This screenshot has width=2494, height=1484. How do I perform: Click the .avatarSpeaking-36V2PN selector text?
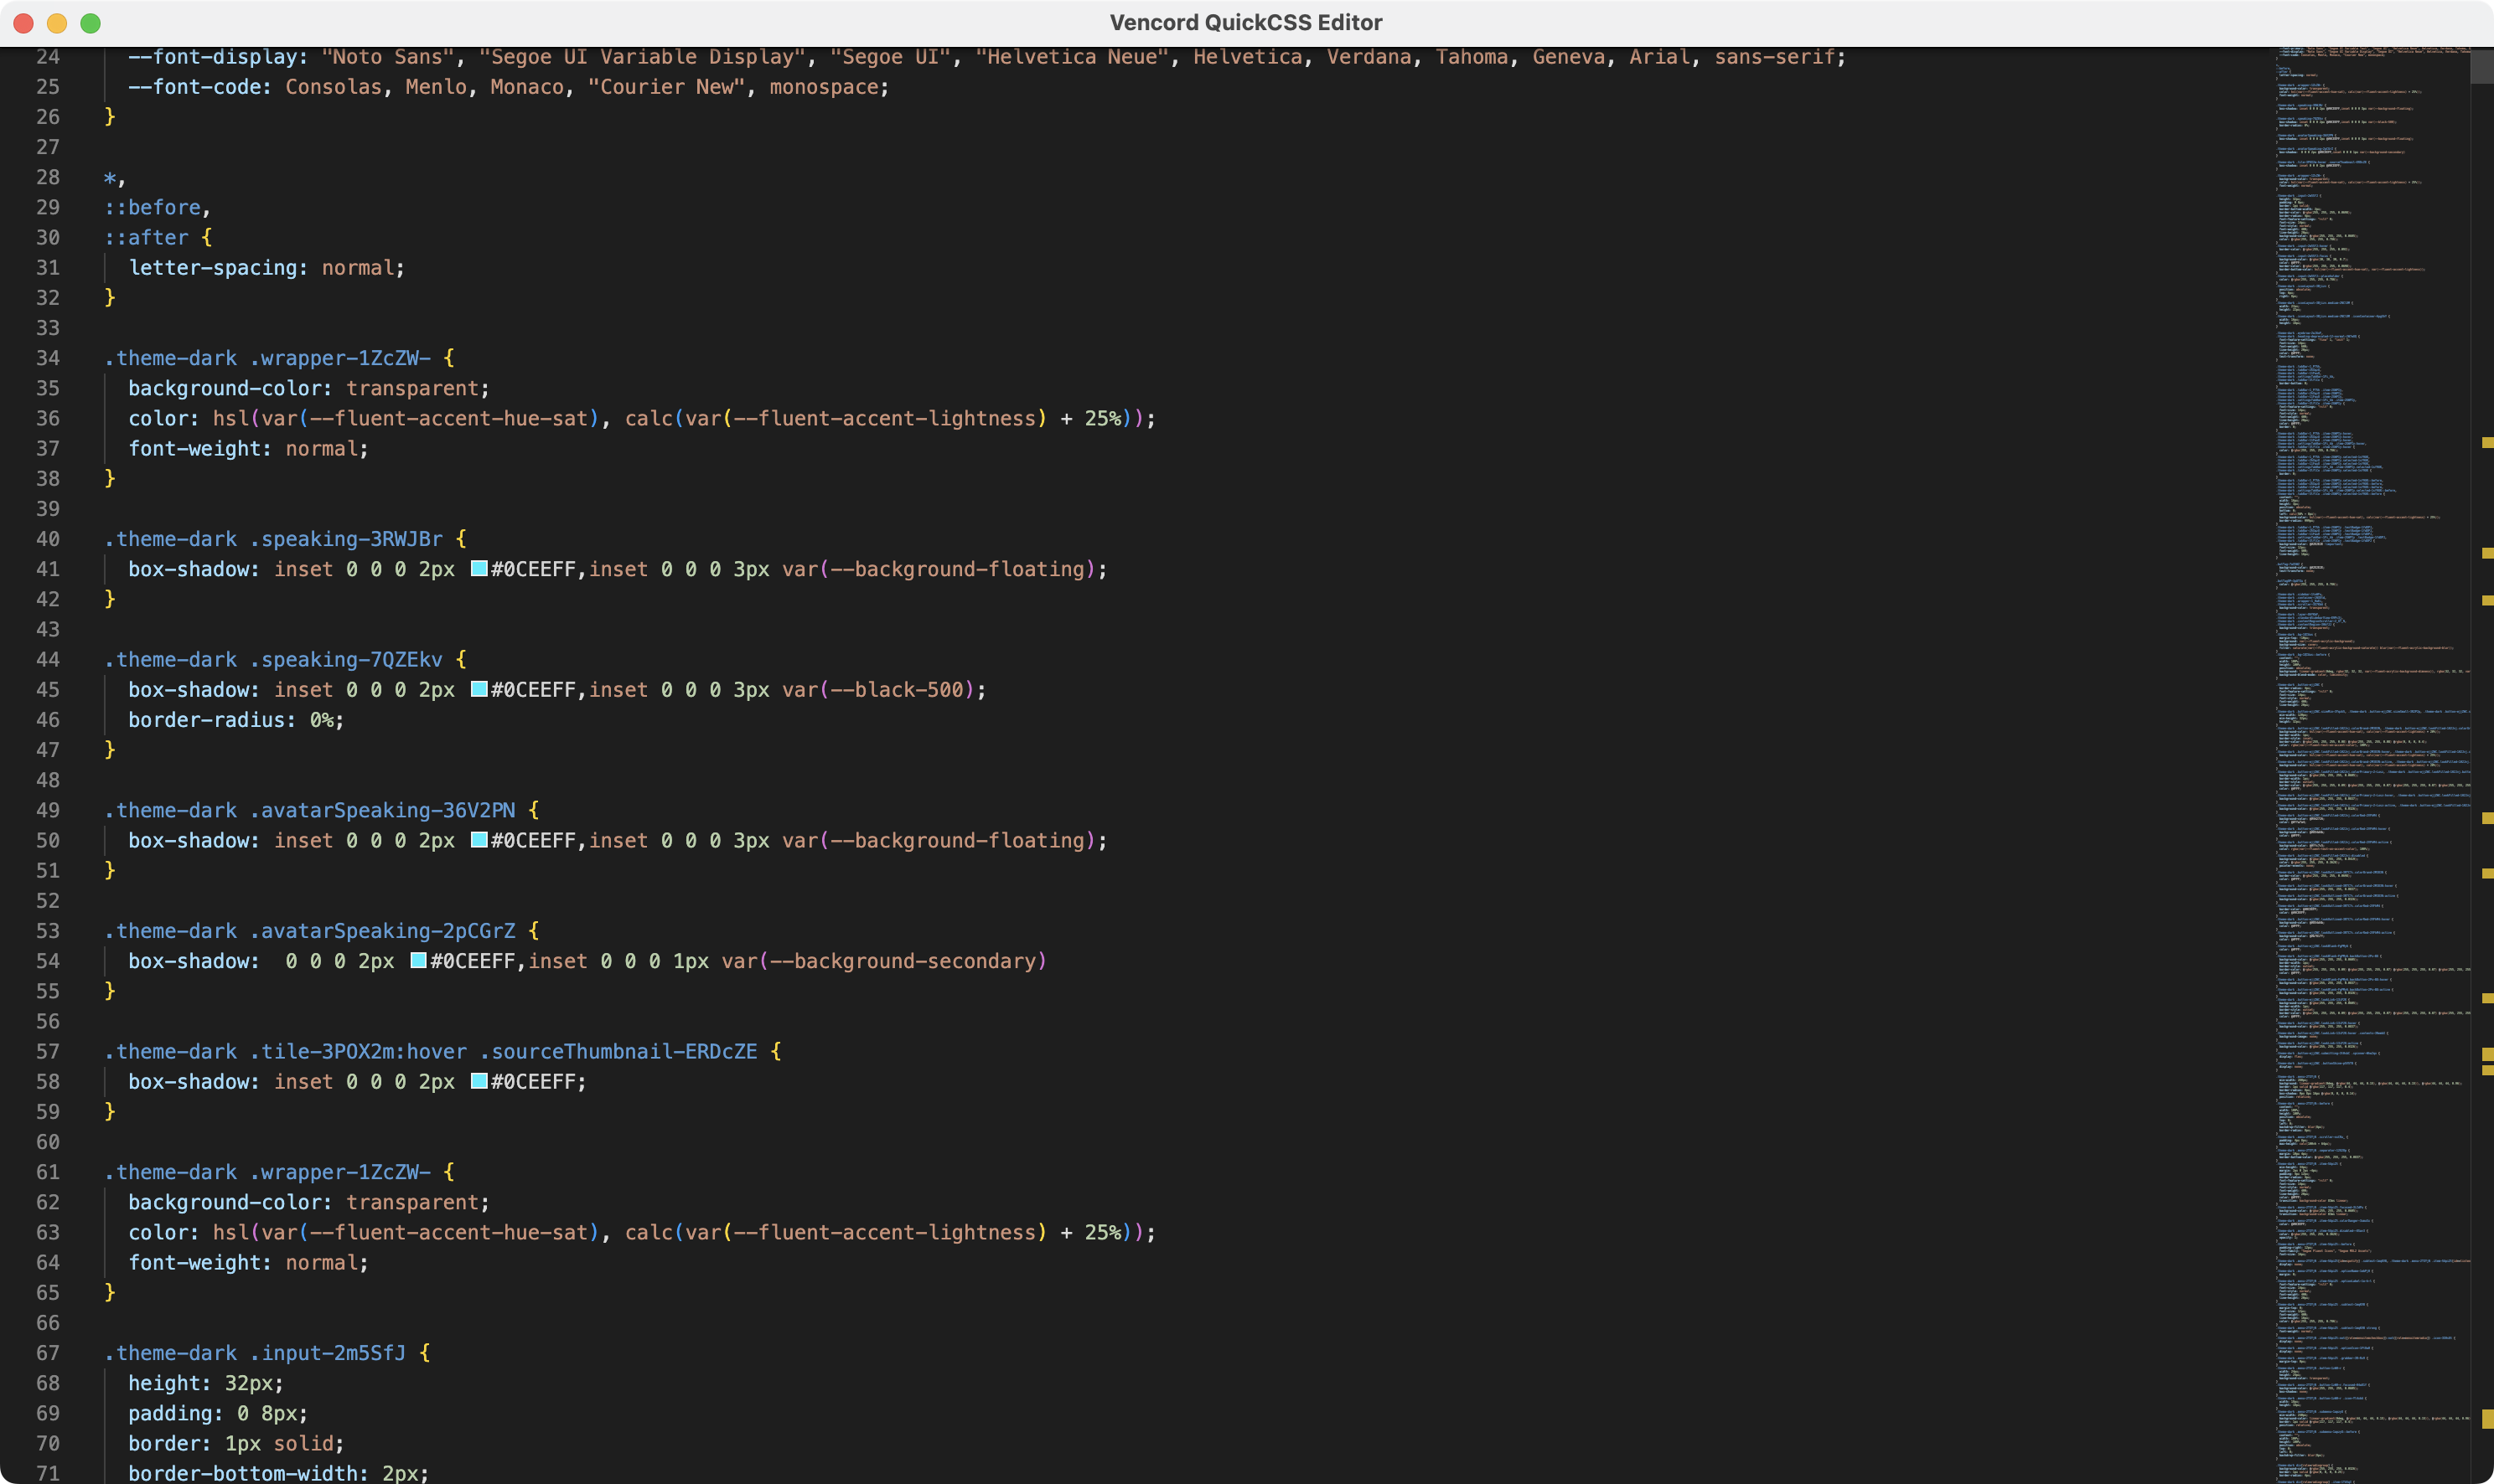(382, 810)
